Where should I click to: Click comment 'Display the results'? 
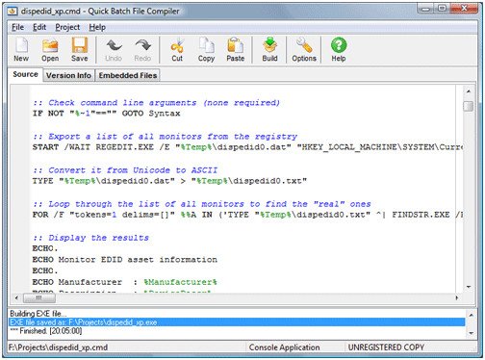(90, 238)
